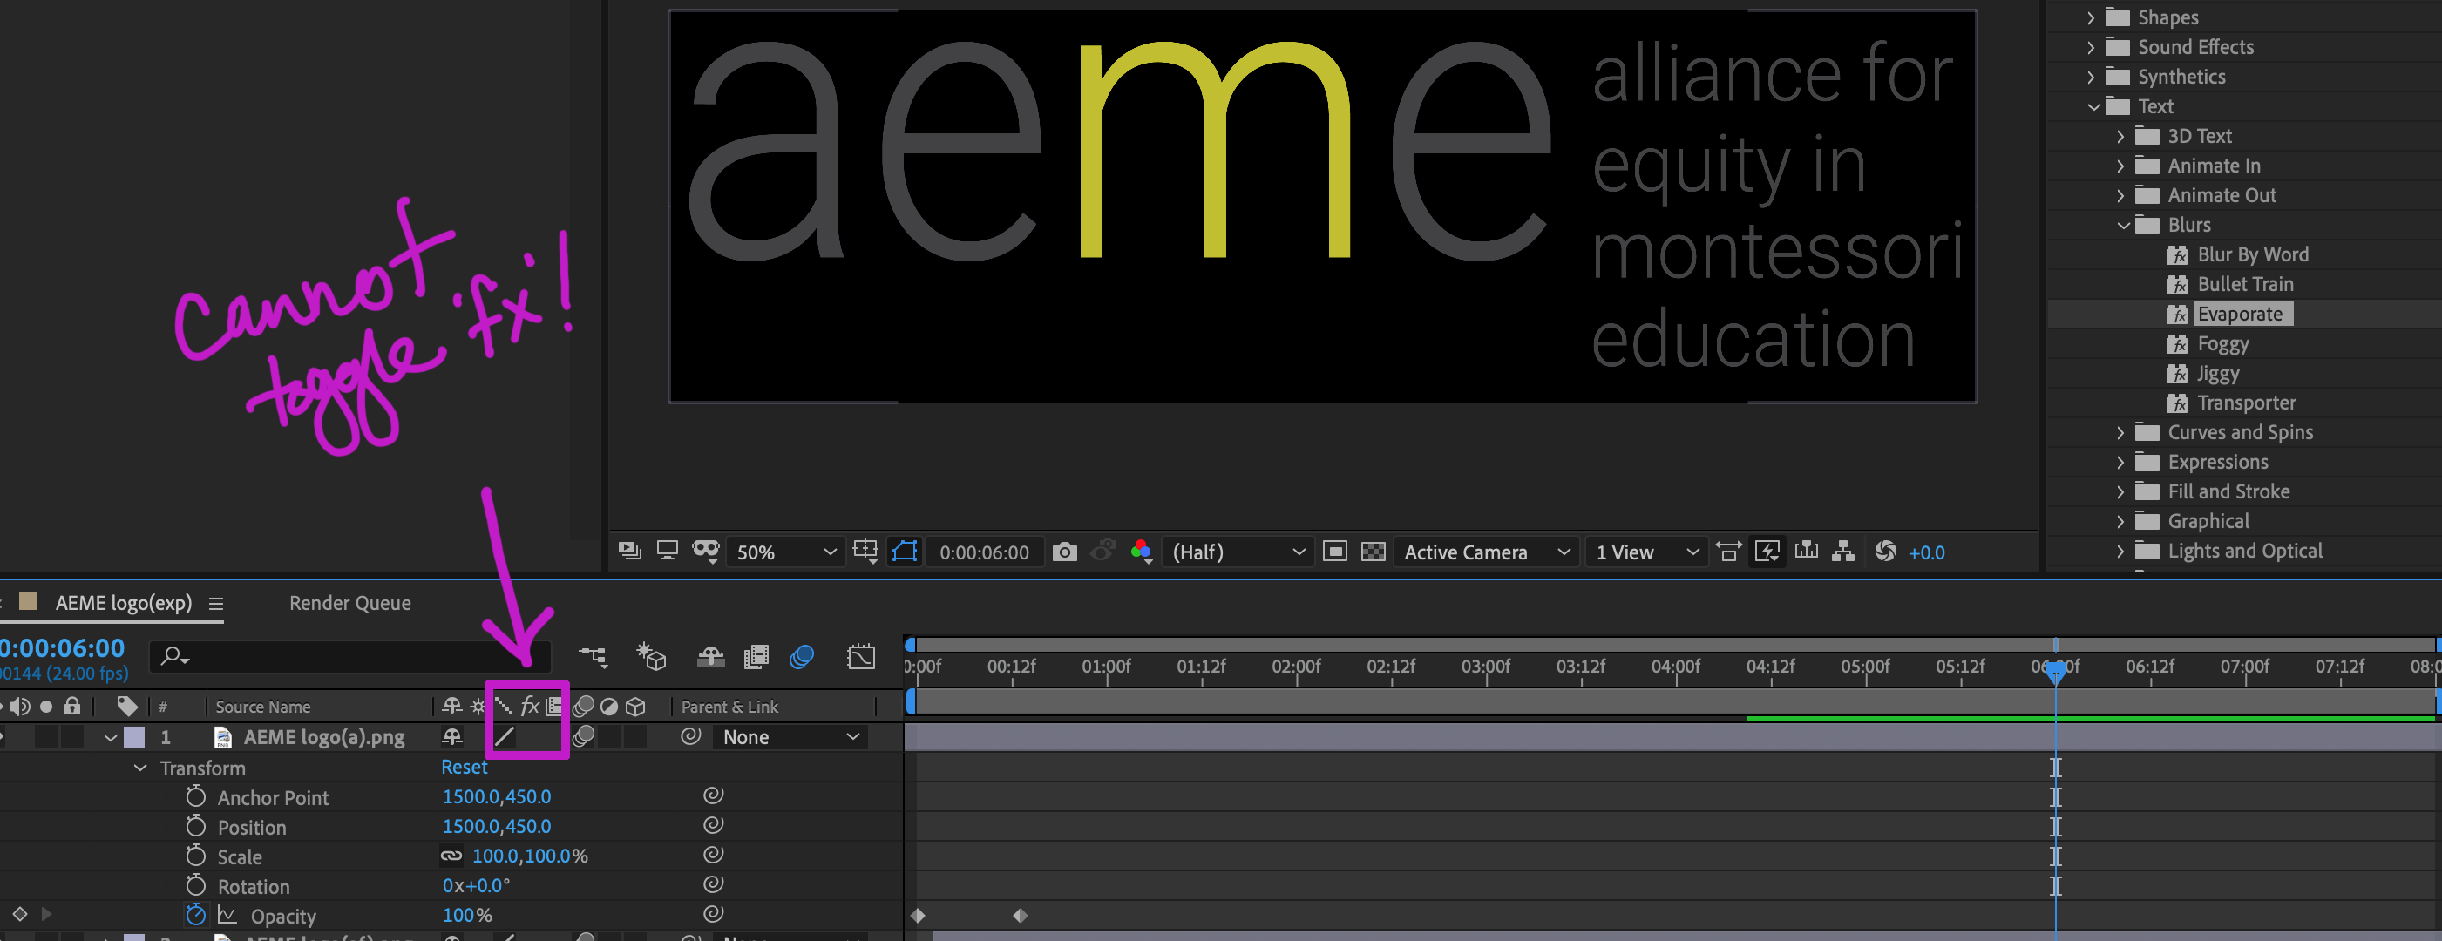Lock the AEME logo(a).png layer
The width and height of the screenshot is (2442, 941).
[x=71, y=736]
